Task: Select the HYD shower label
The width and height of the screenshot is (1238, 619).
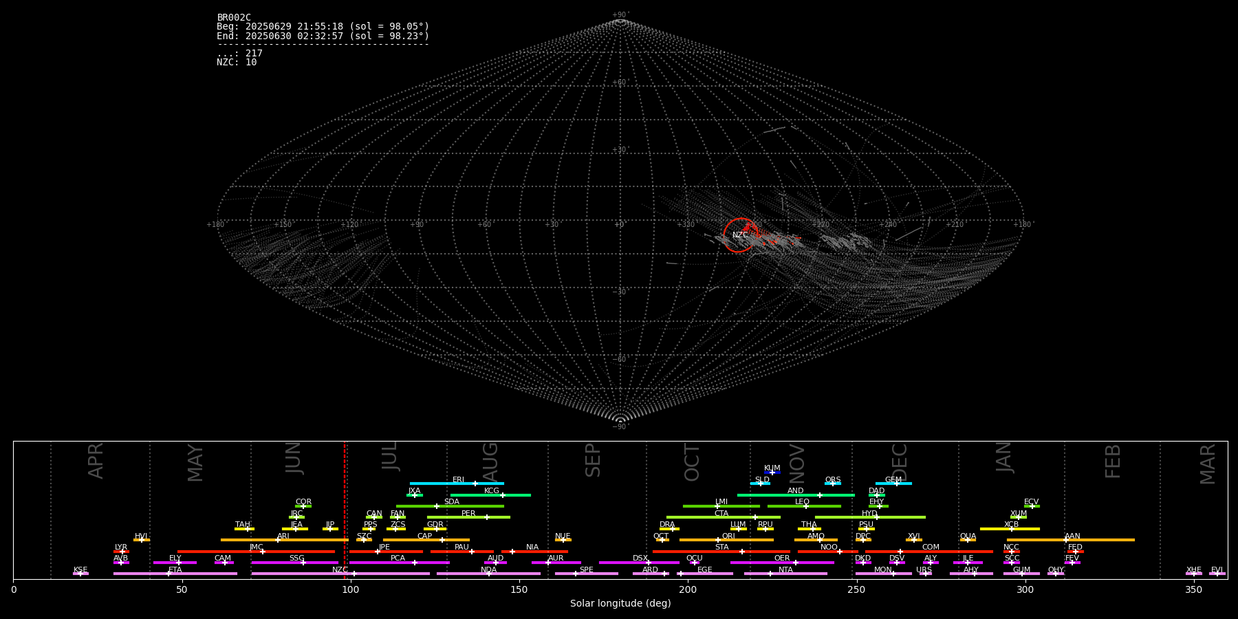Action: (x=869, y=514)
